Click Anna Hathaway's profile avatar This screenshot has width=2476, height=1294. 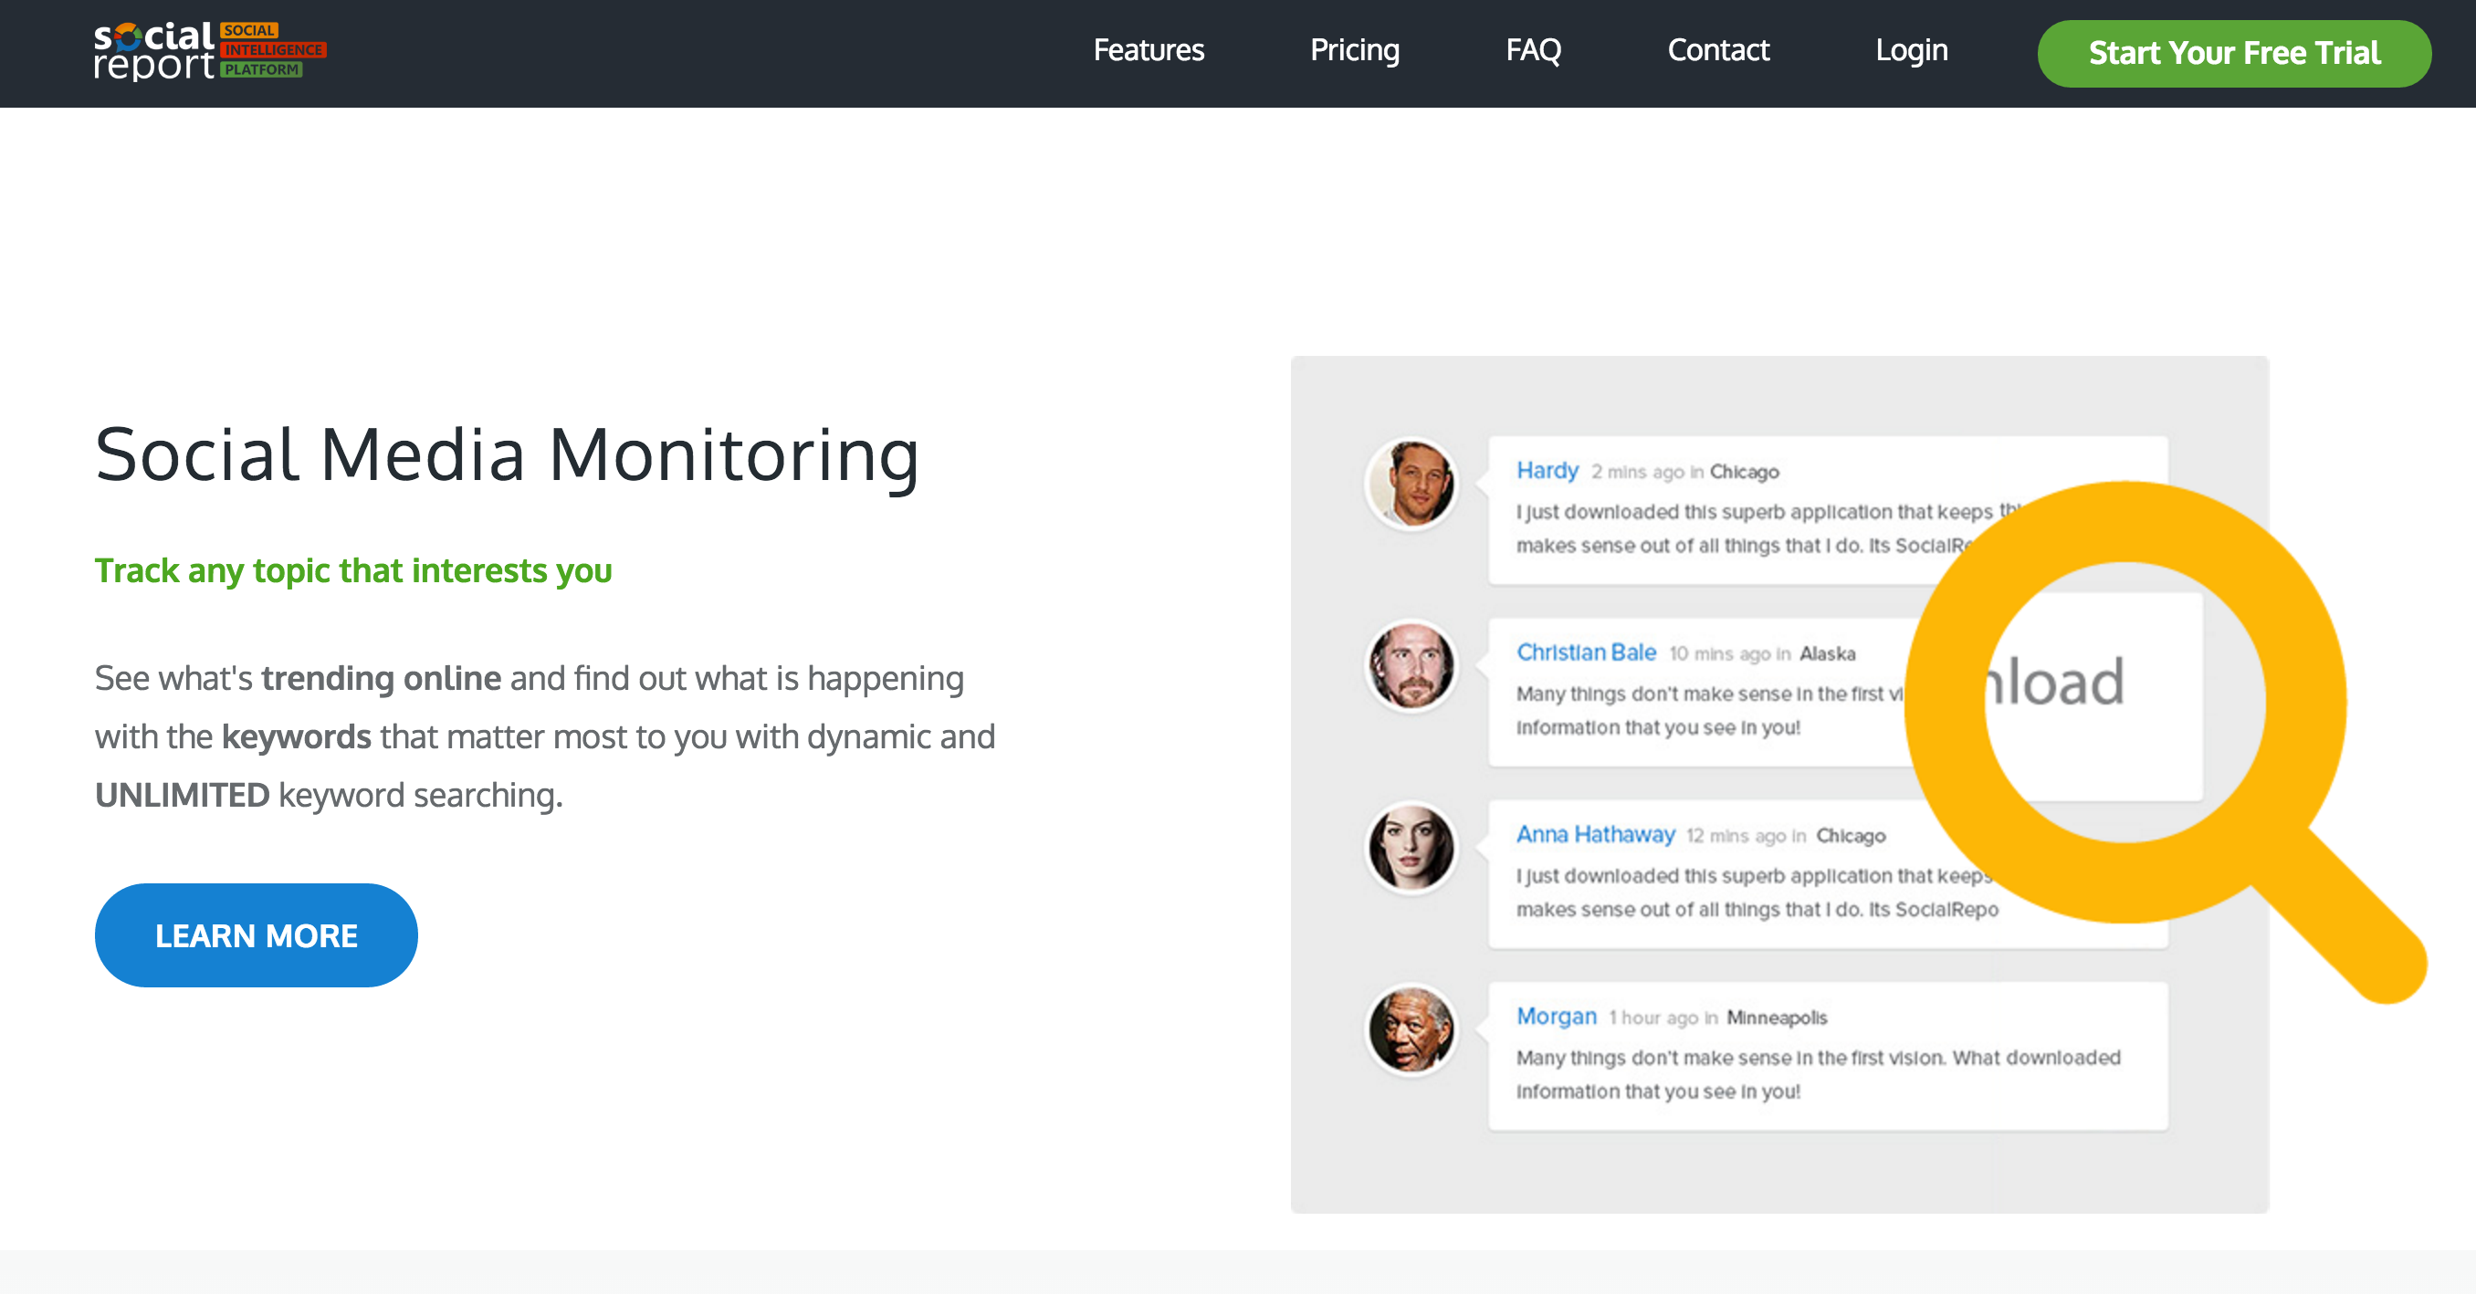point(1411,847)
